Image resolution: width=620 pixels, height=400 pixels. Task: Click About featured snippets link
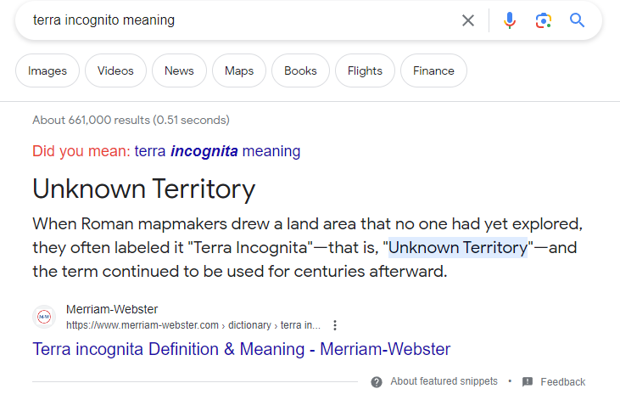(x=444, y=381)
